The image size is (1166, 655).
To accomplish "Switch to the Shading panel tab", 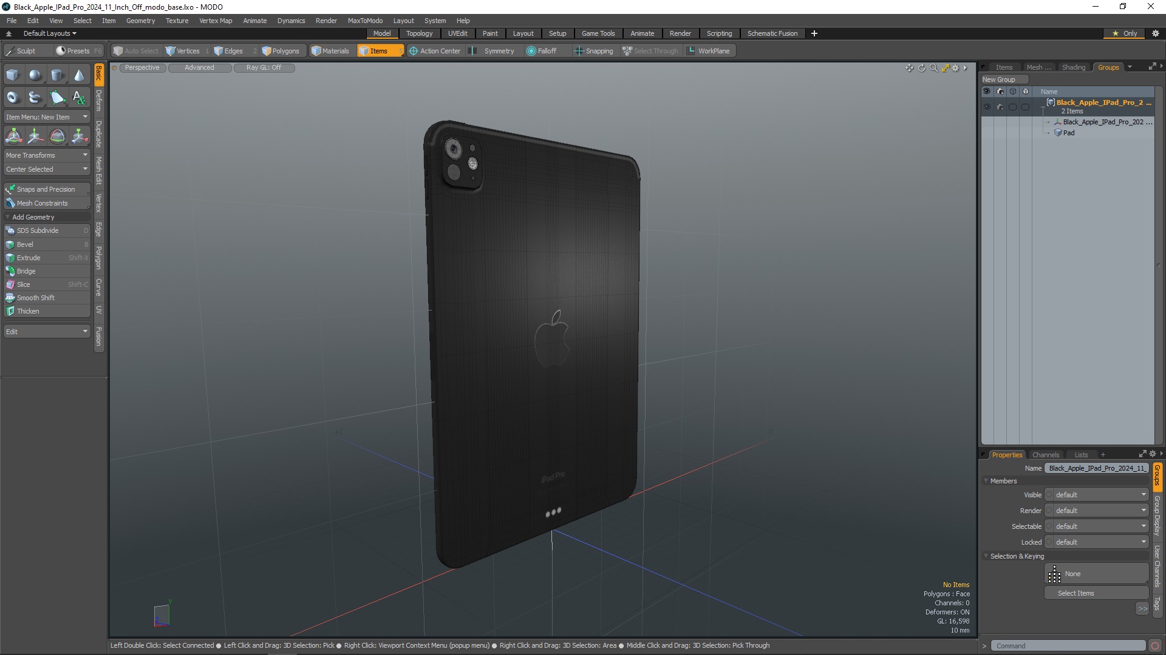I will coord(1073,67).
